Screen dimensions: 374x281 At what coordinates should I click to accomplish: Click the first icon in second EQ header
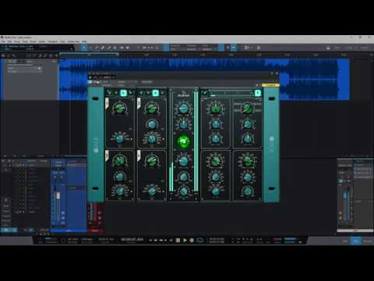[141, 92]
